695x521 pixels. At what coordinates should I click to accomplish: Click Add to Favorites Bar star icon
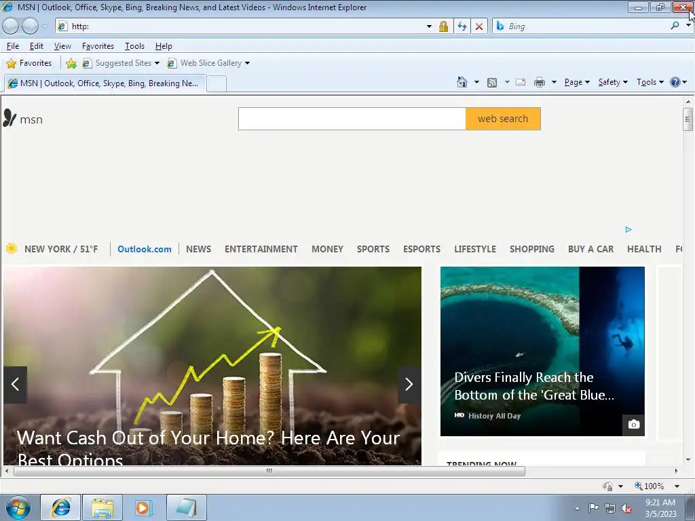coord(71,63)
